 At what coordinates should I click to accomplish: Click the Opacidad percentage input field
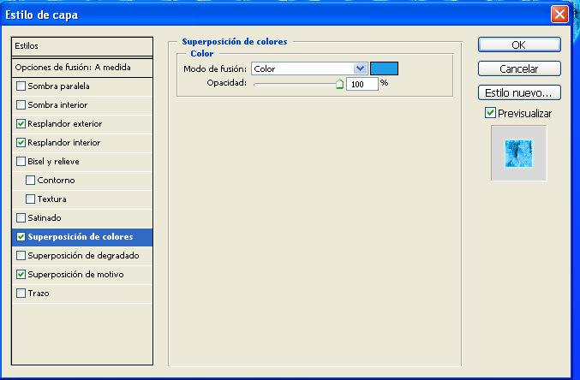click(x=362, y=85)
